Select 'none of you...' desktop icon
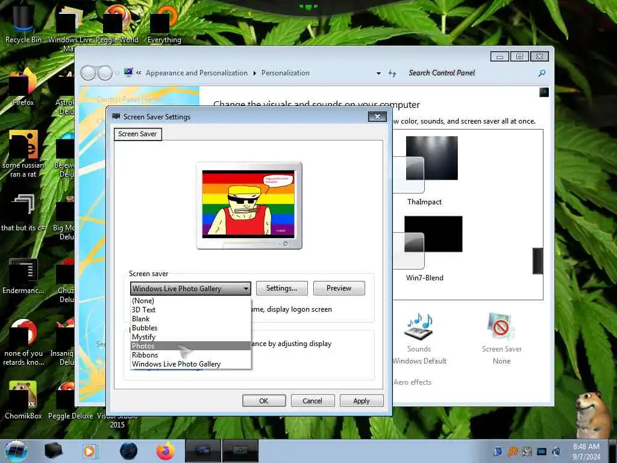 tap(23, 342)
